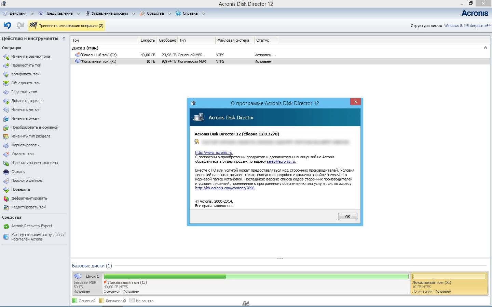
Task: Click the 'Форматировать' icon
Action: coord(6,145)
